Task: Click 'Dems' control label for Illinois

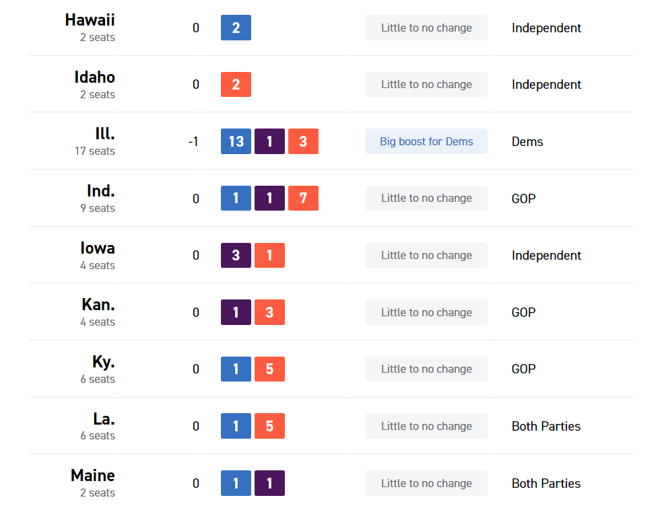Action: (527, 141)
